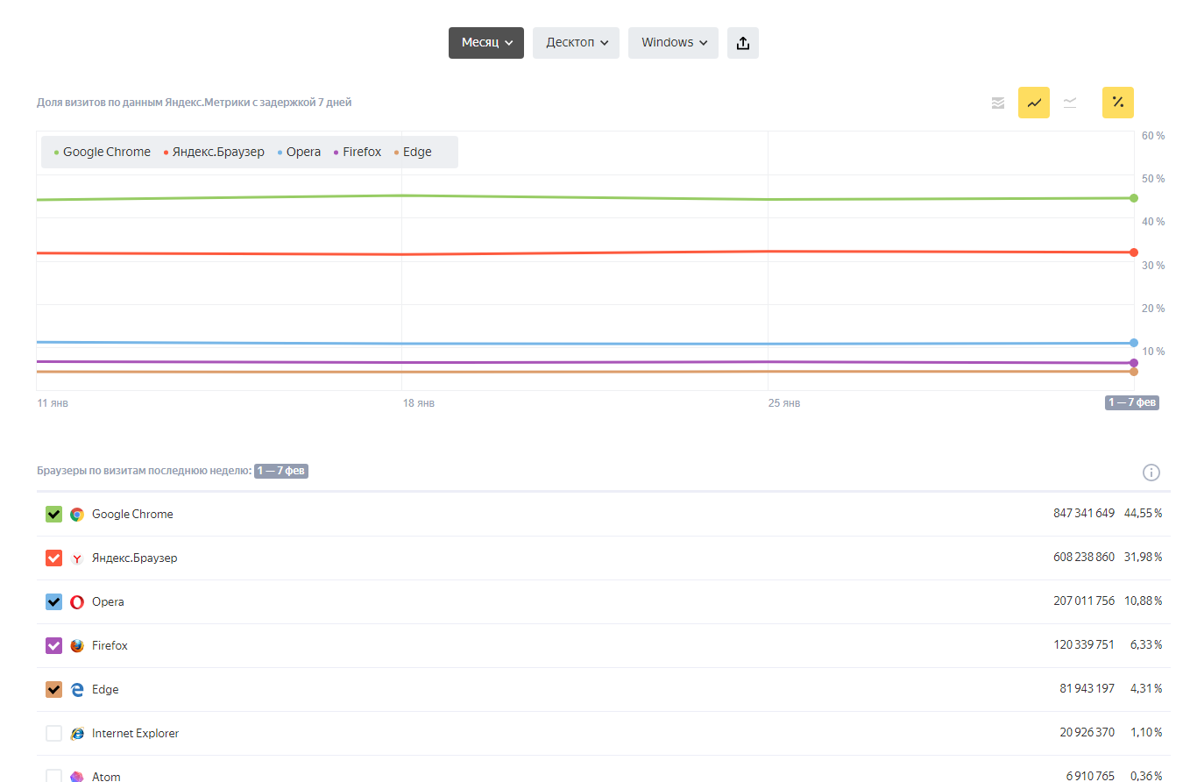Viewport: 1190px width, 782px height.
Task: Click the Opera row name
Action: 108,602
